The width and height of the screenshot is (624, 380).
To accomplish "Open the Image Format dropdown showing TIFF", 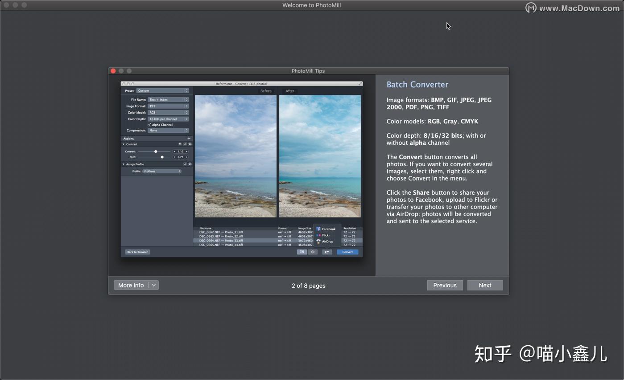I will pos(168,106).
